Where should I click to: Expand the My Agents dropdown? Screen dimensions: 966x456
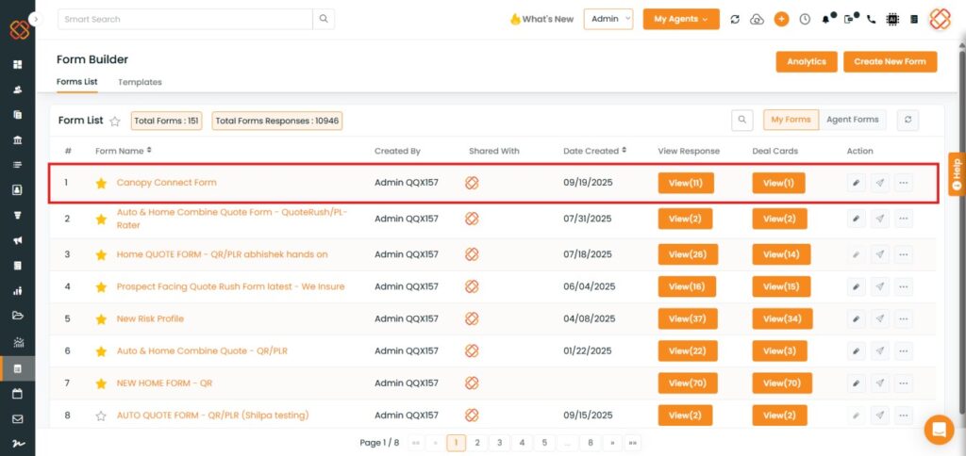pos(681,19)
